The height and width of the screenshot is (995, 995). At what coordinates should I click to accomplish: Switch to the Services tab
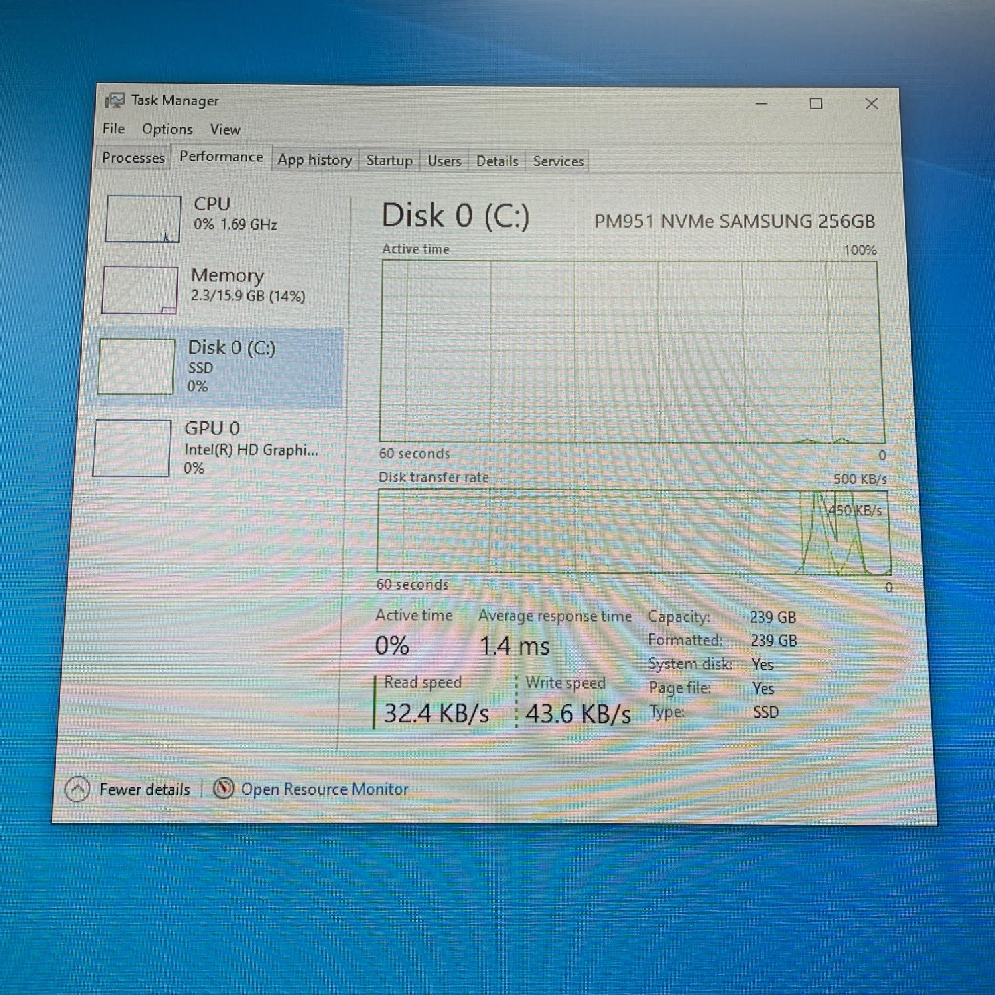pos(558,162)
